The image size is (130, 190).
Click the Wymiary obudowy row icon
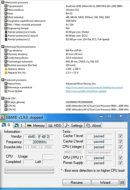[x=6, y=54]
